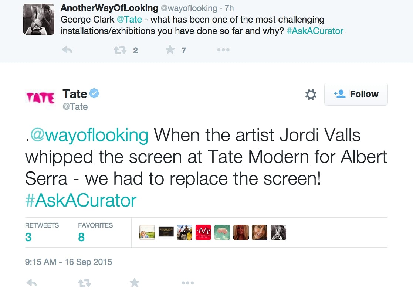Open the first favoriter's profile thumbnail
The width and height of the screenshot is (413, 290).
147,232
